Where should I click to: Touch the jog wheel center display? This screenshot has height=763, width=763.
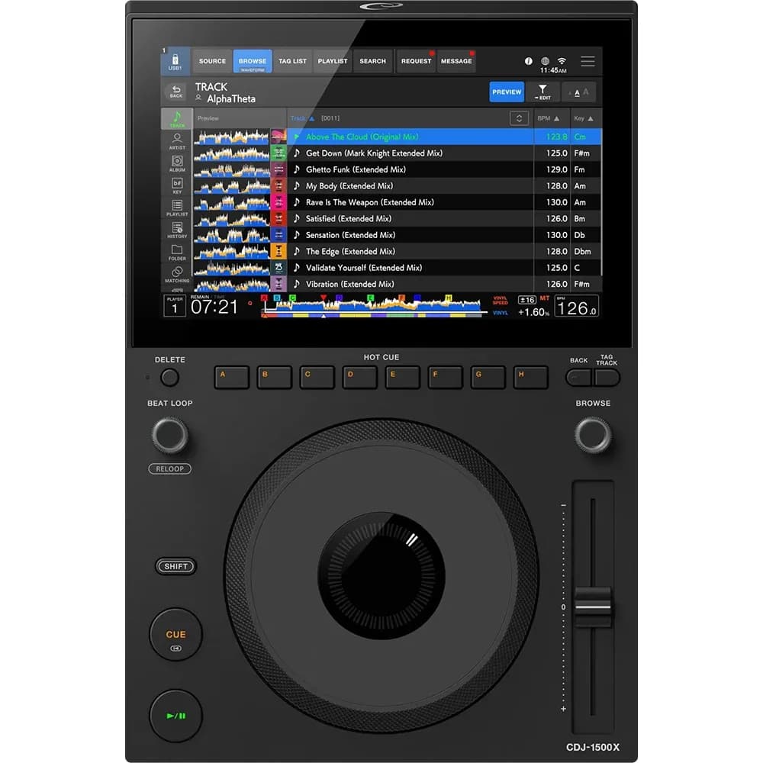coord(381,575)
